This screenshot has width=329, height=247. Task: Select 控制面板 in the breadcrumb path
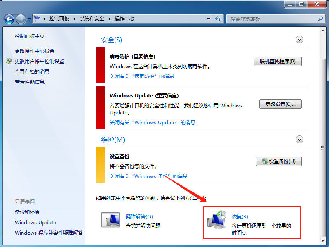[x=59, y=19]
